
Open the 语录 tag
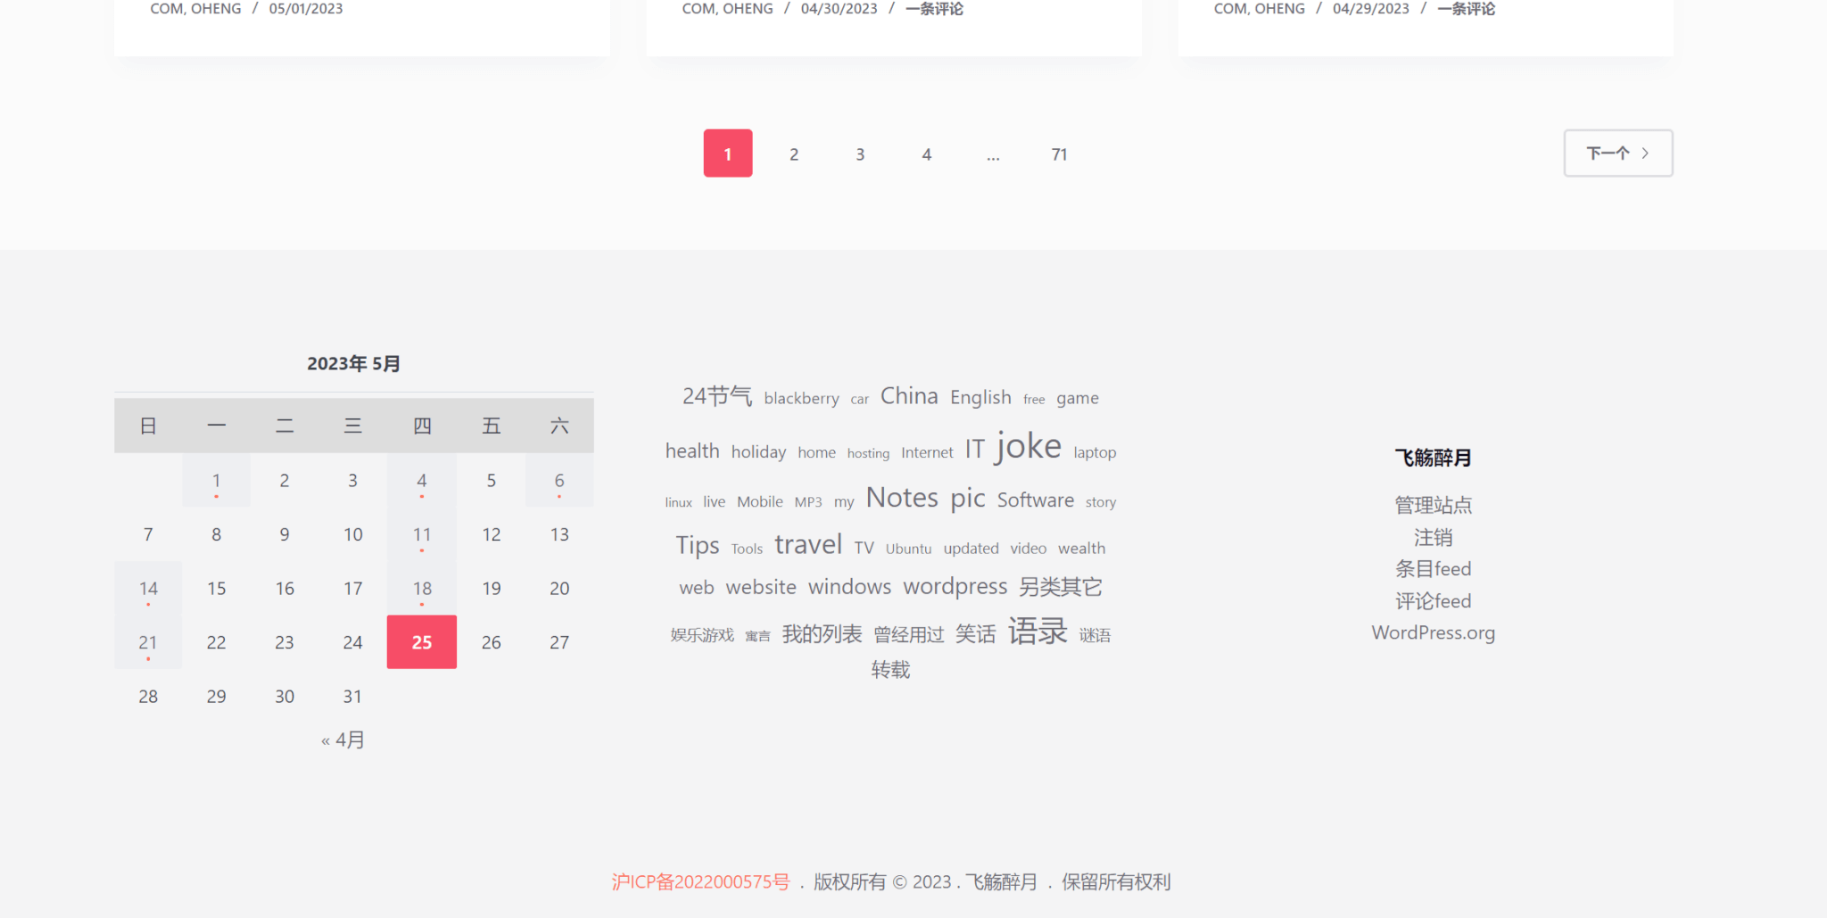click(x=1038, y=632)
